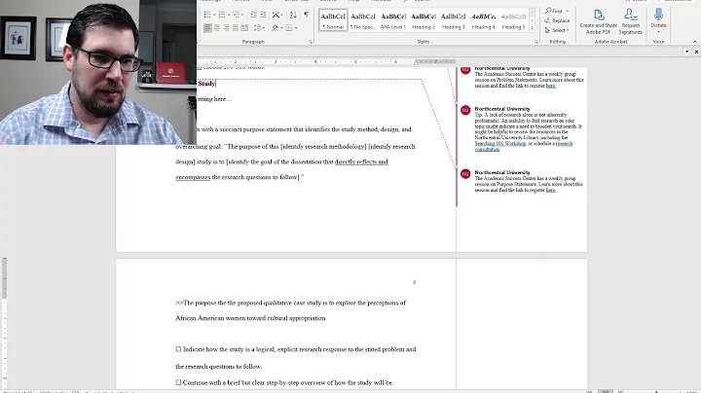701x393 pixels.
Task: Open the research consultation link
Action: coord(564,143)
